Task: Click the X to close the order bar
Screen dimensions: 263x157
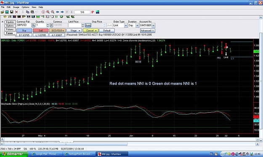Action: (x=3, y=22)
